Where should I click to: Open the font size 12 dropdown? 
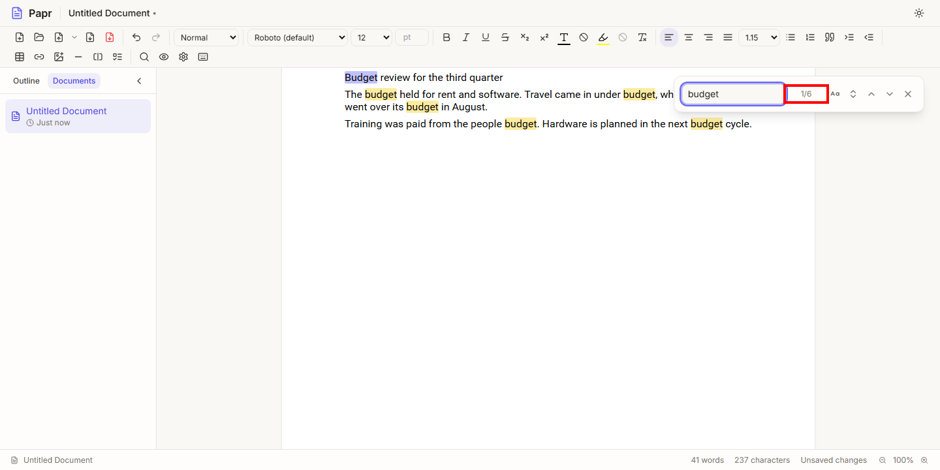pyautogui.click(x=371, y=37)
